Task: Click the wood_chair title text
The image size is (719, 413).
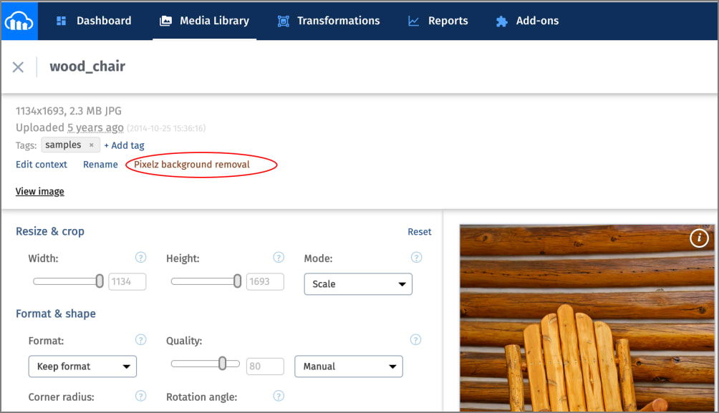Action: [87, 67]
